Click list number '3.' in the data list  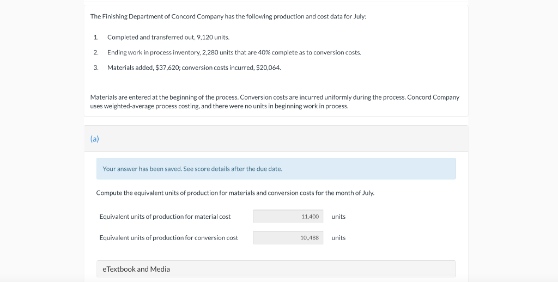click(x=96, y=68)
